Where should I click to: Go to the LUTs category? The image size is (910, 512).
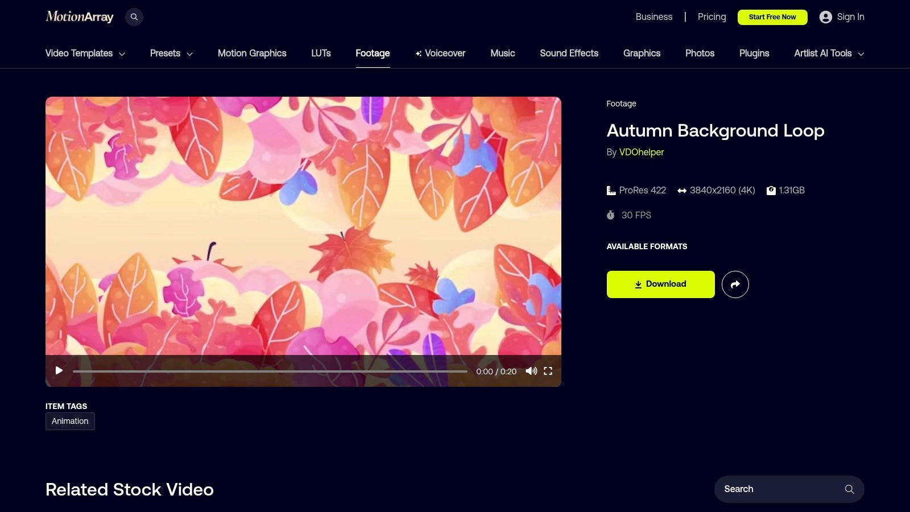[x=321, y=53]
